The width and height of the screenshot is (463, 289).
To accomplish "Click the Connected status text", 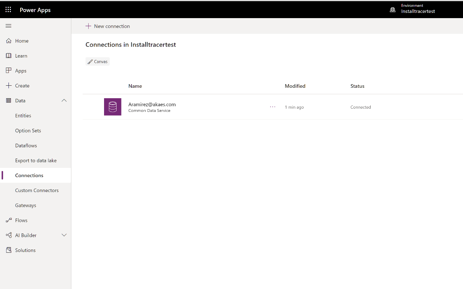I will (x=361, y=107).
